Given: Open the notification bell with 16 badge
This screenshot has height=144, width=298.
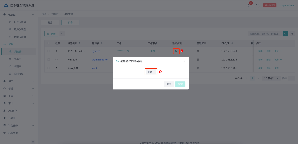Looking at the screenshot, I should pyautogui.click(x=248, y=5).
